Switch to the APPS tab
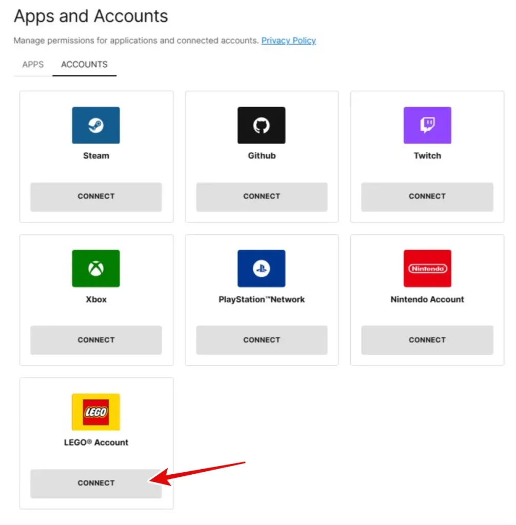 coord(33,64)
